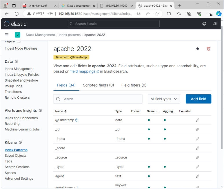Image resolution: width=224 pixels, height=189 pixels.
Task: Switch to Scripted fields (0) tab
Action: point(99,85)
